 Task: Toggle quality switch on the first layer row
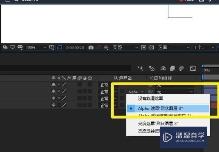(64, 84)
